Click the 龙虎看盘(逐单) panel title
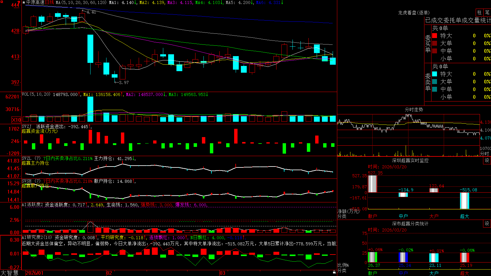This screenshot has height=276, width=491. [414, 13]
